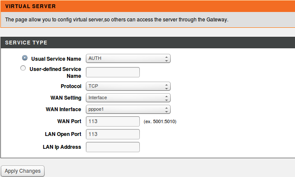The image size is (295, 177).
Task: Open the WAN Interface pppoe1 dropdown
Action: click(128, 109)
